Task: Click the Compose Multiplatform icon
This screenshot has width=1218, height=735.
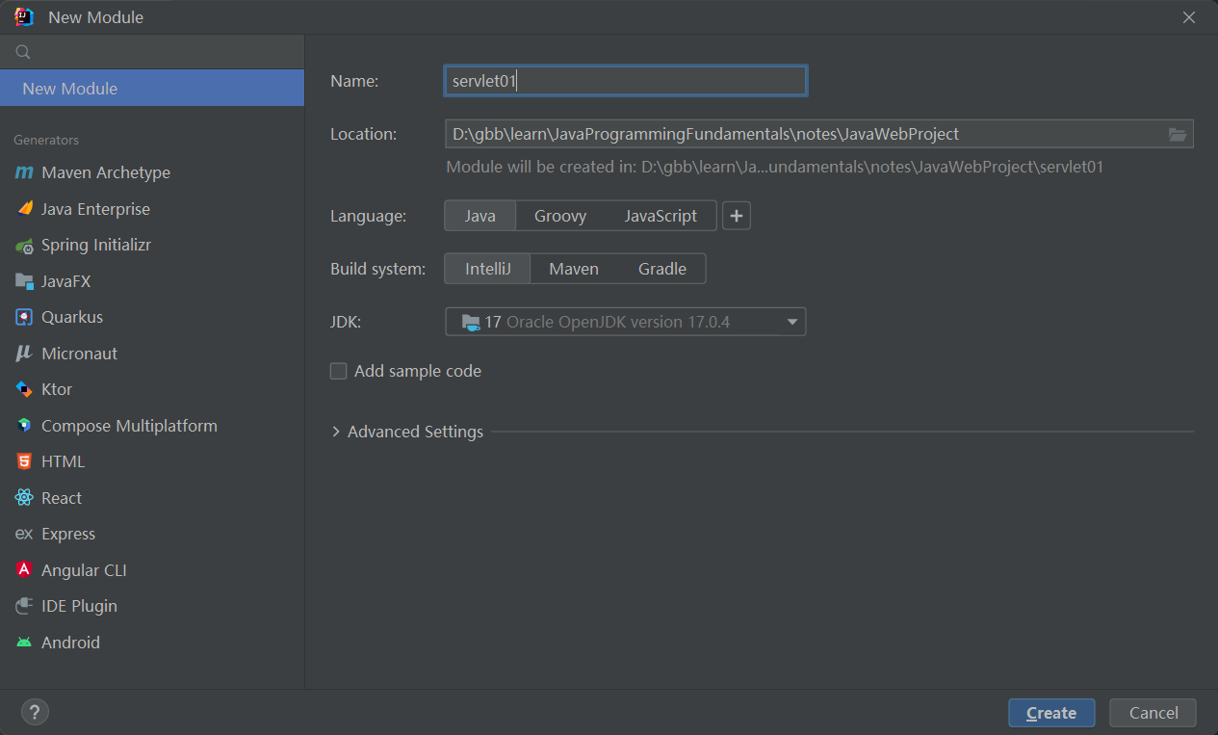Action: tap(24, 426)
